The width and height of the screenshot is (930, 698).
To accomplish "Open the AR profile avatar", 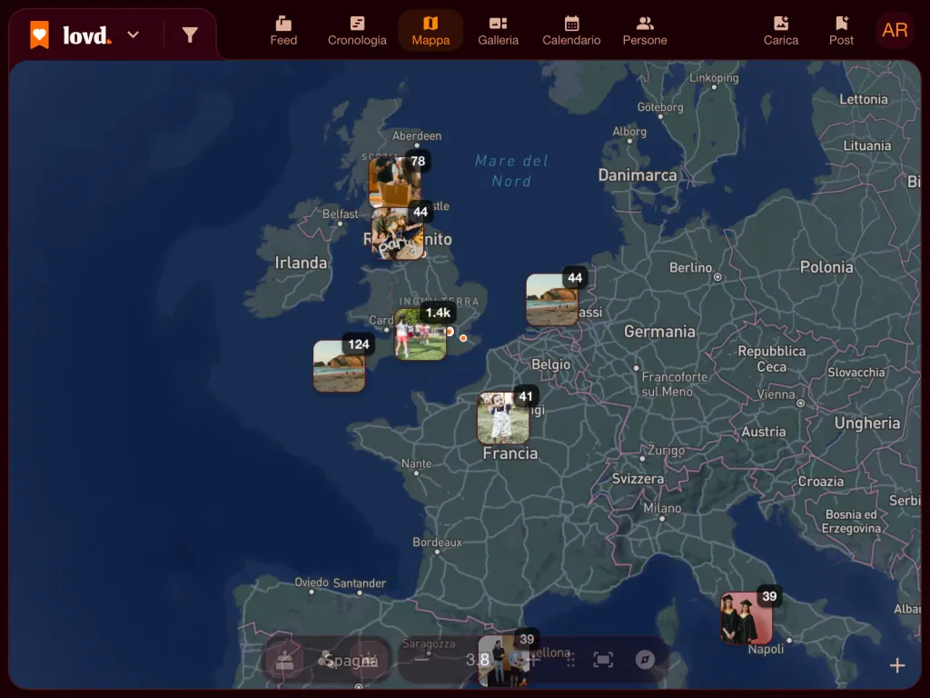I will coord(895,30).
